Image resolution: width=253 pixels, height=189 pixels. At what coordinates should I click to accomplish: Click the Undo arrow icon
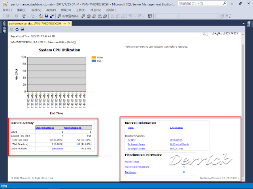click(130, 16)
